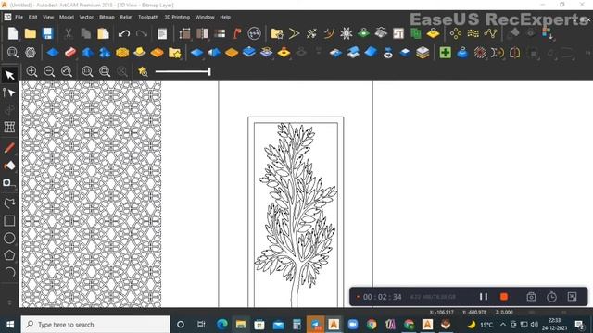The height and width of the screenshot is (333, 593).
Task: Click the zoom slider handle in view toolbar
Action: pyautogui.click(x=209, y=71)
